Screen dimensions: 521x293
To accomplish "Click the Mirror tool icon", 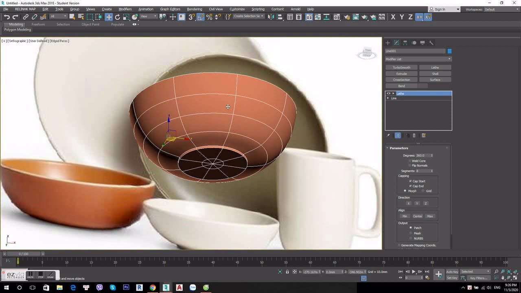I will click(271, 17).
